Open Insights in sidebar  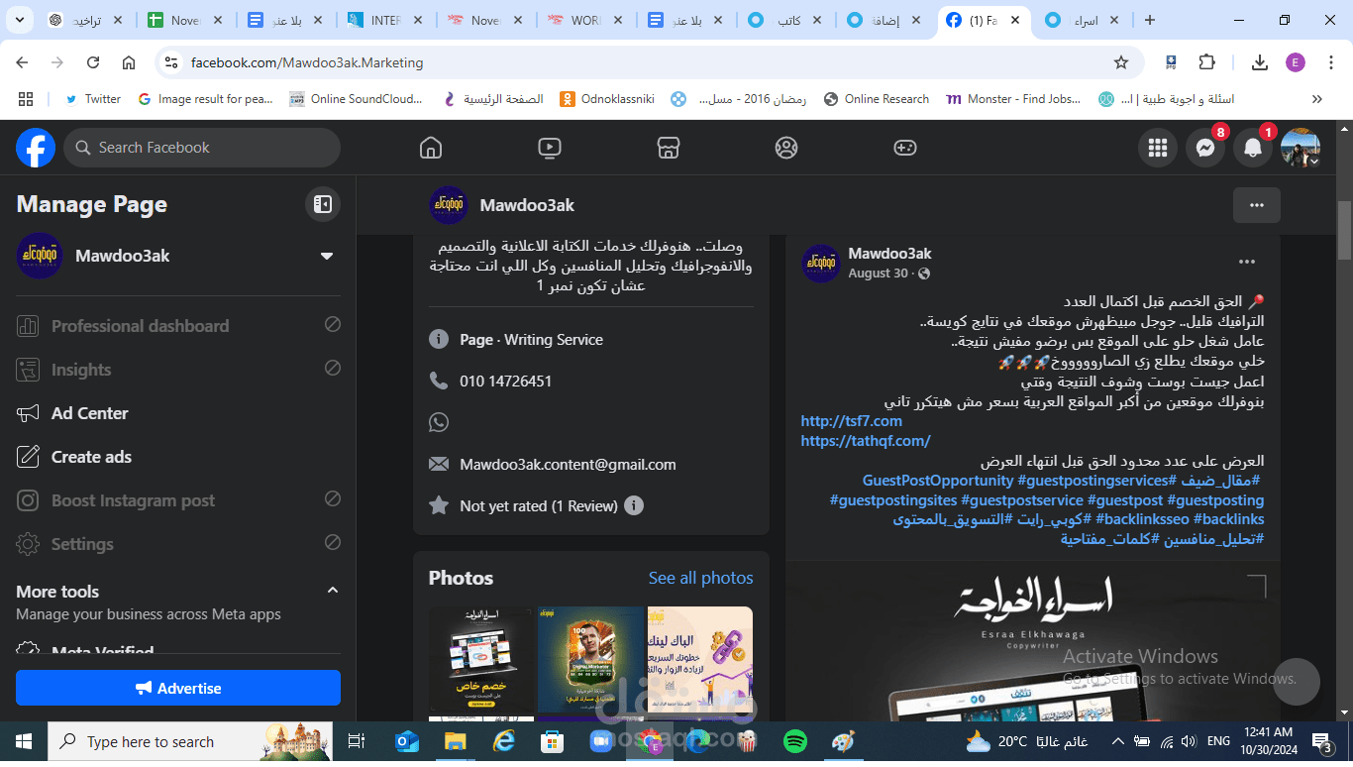pyautogui.click(x=178, y=370)
